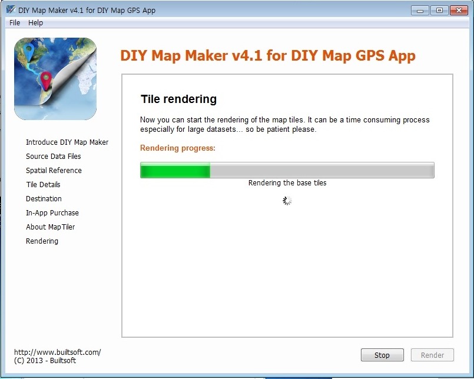Open the File menu
This screenshot has width=474, height=379.
[15, 23]
